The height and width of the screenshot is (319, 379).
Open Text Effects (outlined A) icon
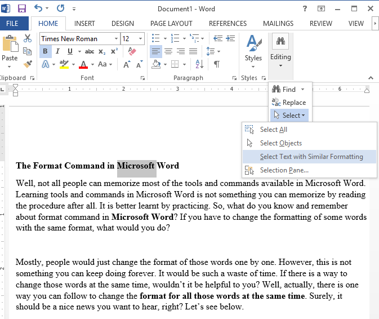pyautogui.click(x=46, y=64)
